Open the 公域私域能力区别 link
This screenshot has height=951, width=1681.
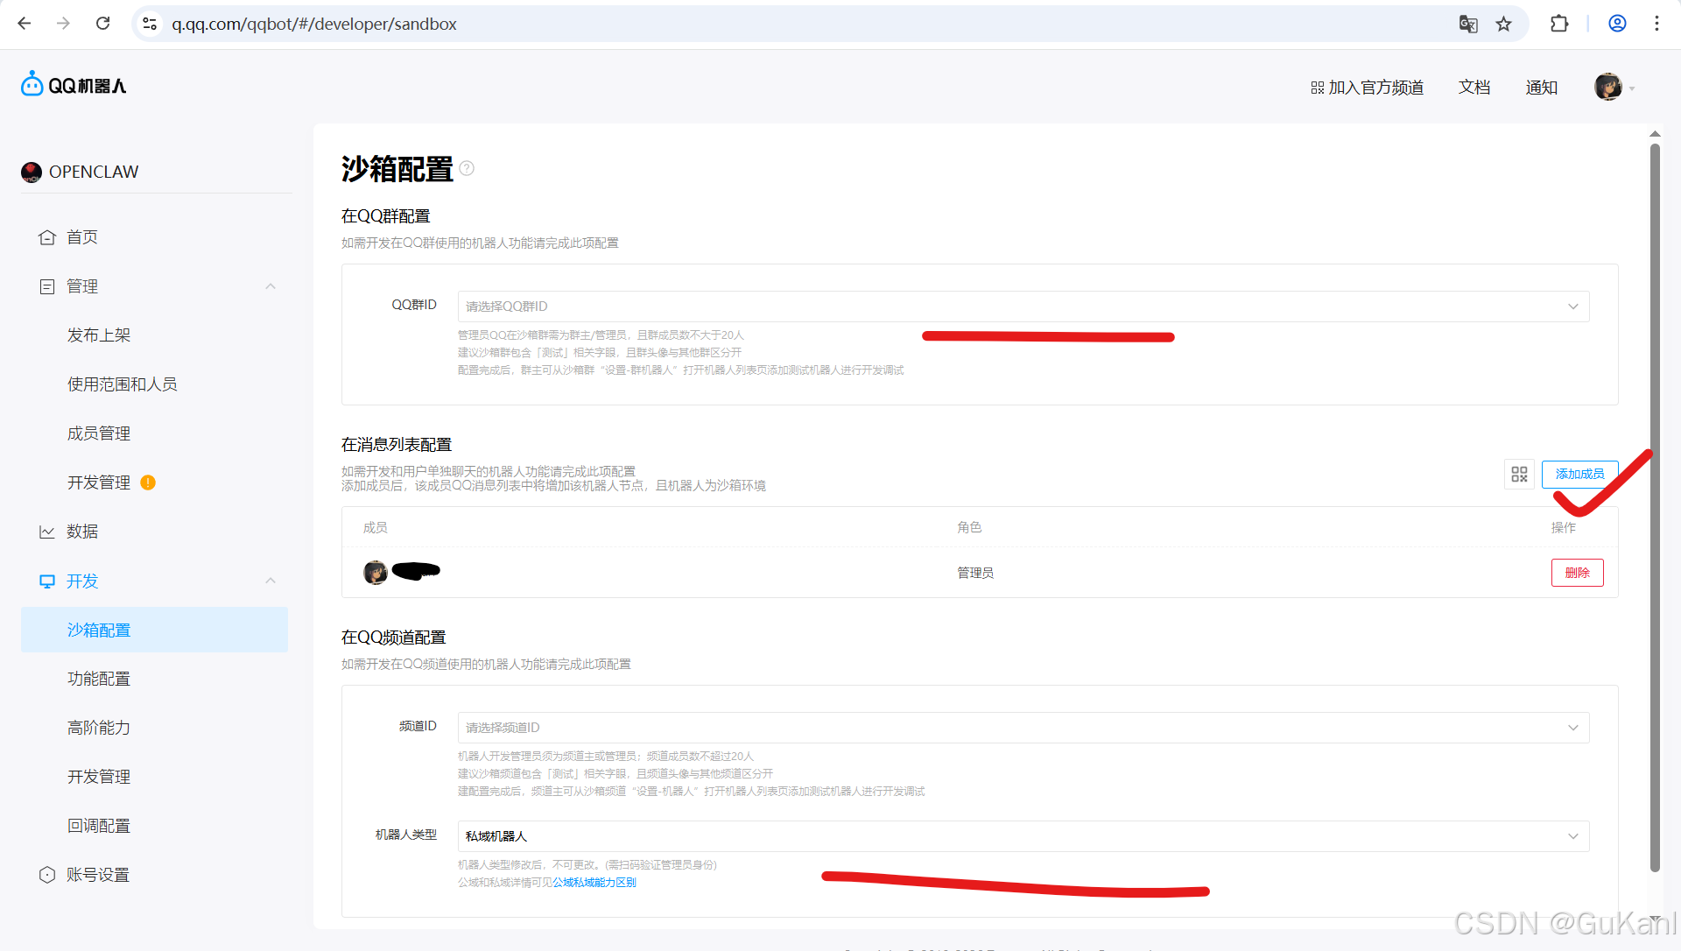click(x=594, y=882)
